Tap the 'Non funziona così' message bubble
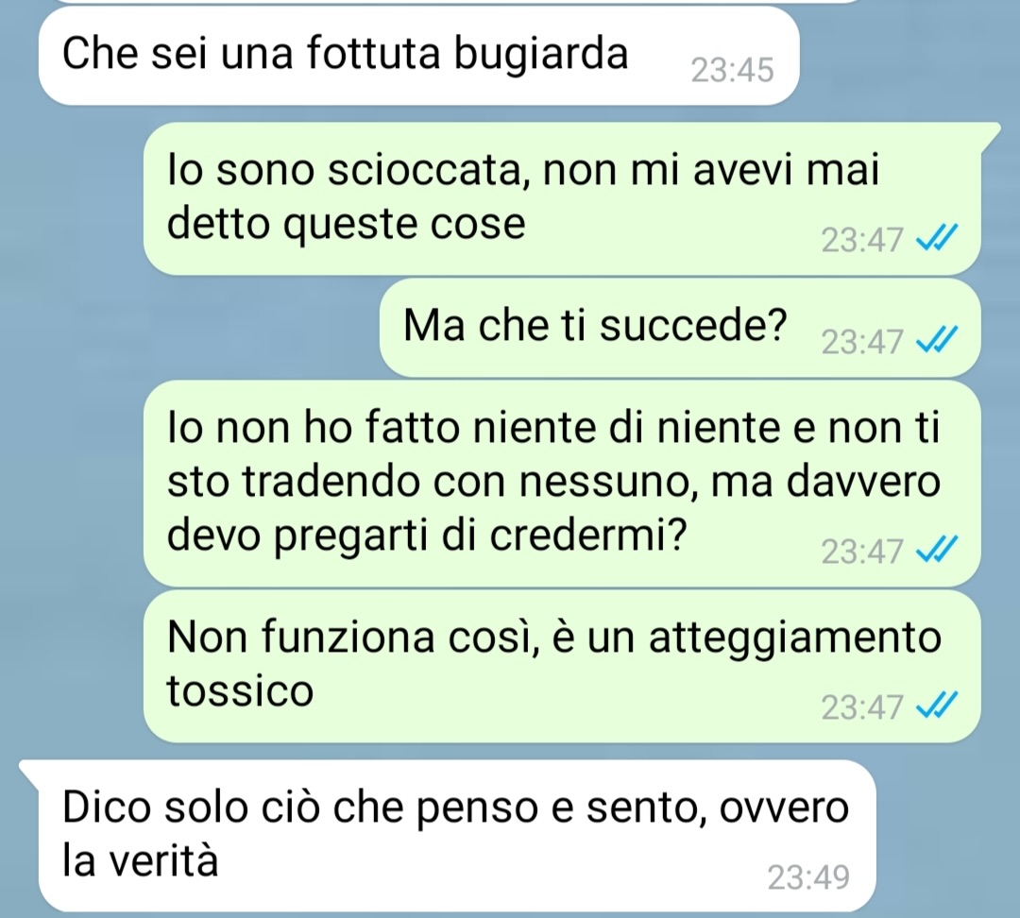The image size is (1020, 918). pos(562,666)
